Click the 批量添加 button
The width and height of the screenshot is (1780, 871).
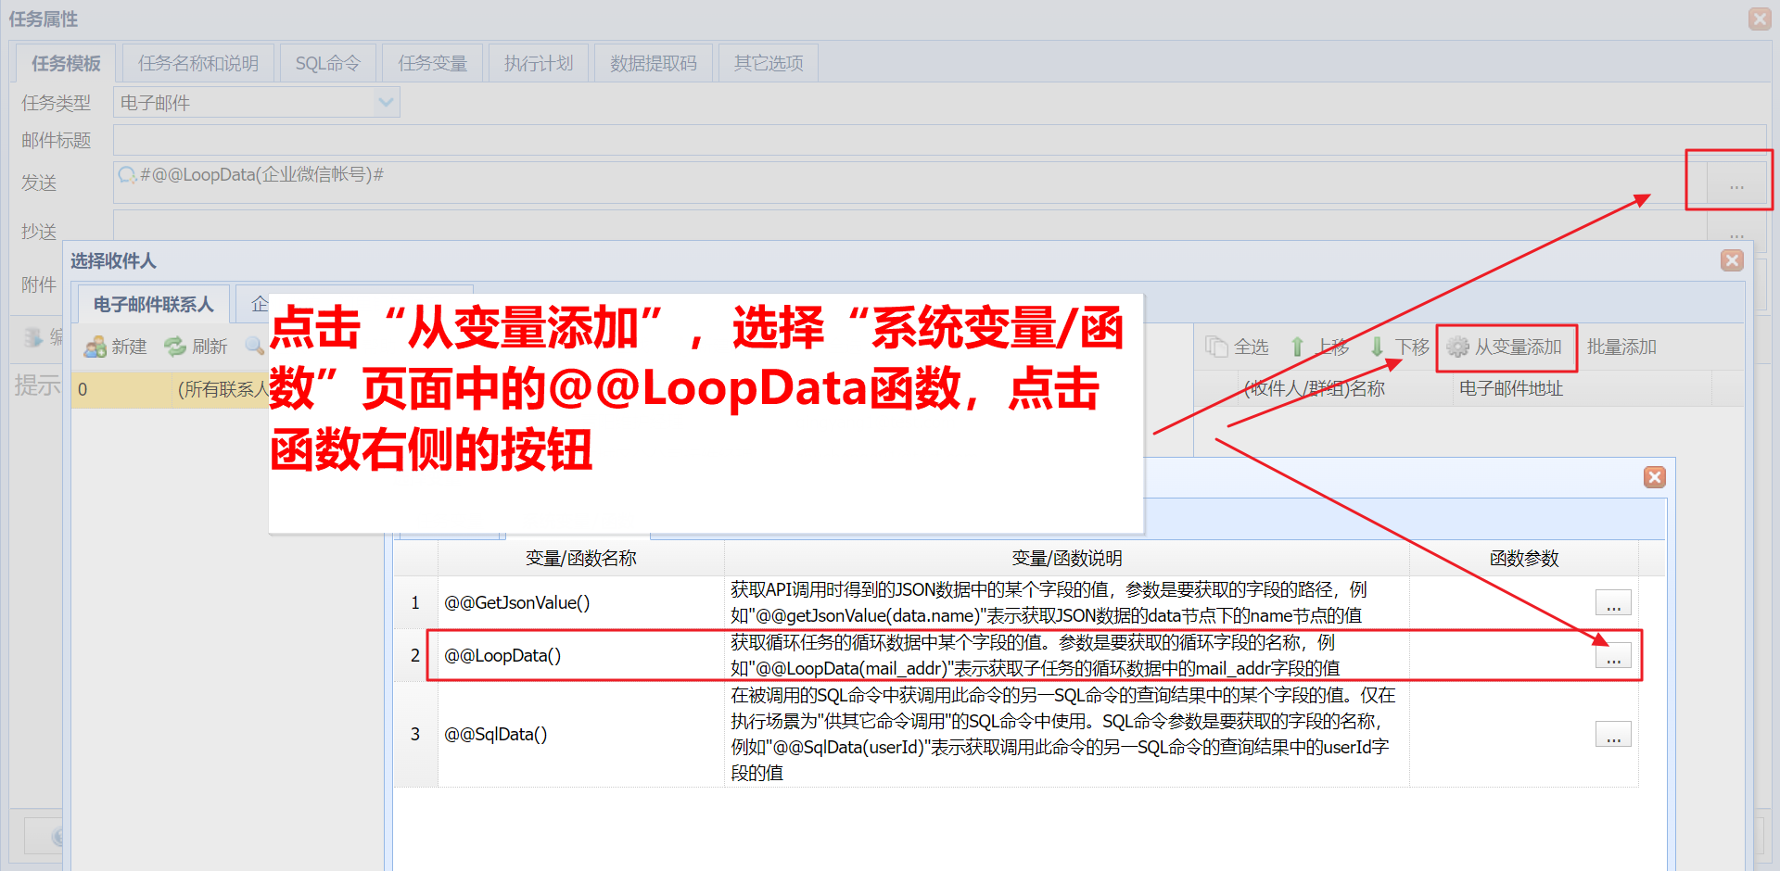point(1621,347)
